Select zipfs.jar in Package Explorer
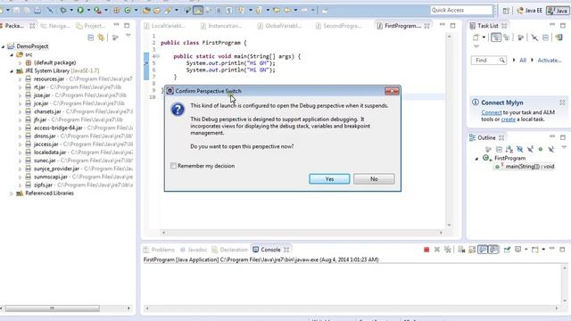 tap(44, 185)
